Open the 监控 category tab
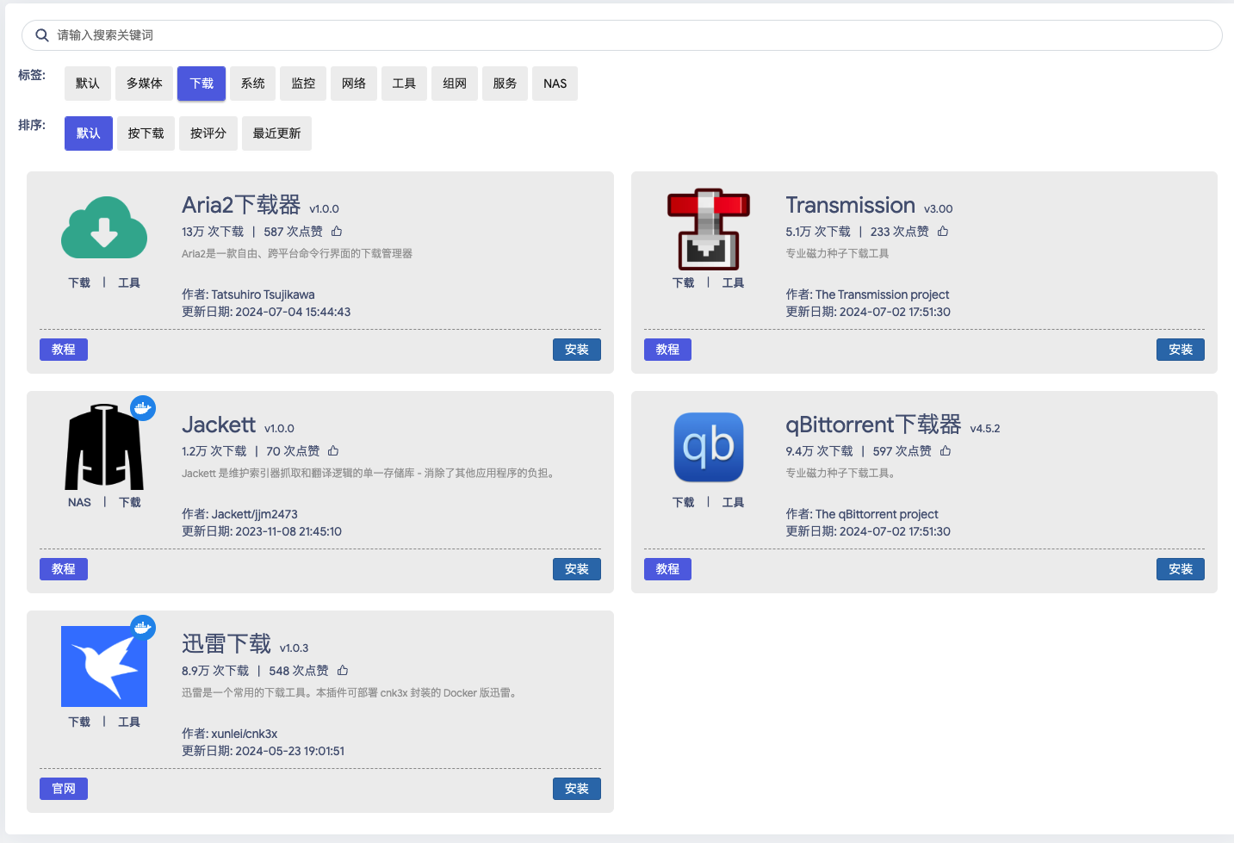 (302, 83)
